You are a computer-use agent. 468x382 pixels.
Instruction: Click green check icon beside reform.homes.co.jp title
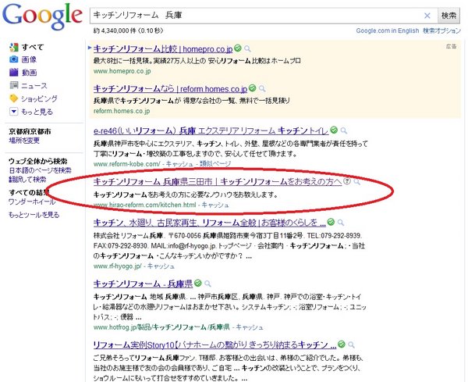253,87
